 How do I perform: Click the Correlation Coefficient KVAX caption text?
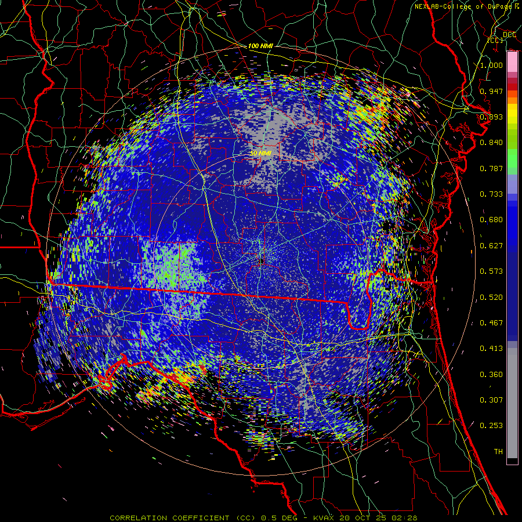pos(263,518)
